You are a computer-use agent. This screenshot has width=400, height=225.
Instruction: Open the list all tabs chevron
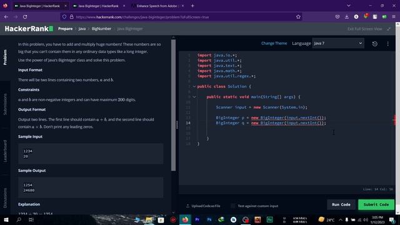349,6
